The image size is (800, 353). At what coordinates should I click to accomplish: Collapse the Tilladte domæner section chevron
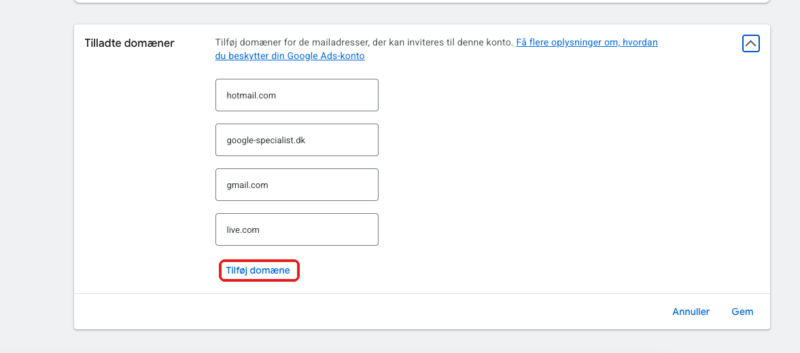tap(750, 44)
